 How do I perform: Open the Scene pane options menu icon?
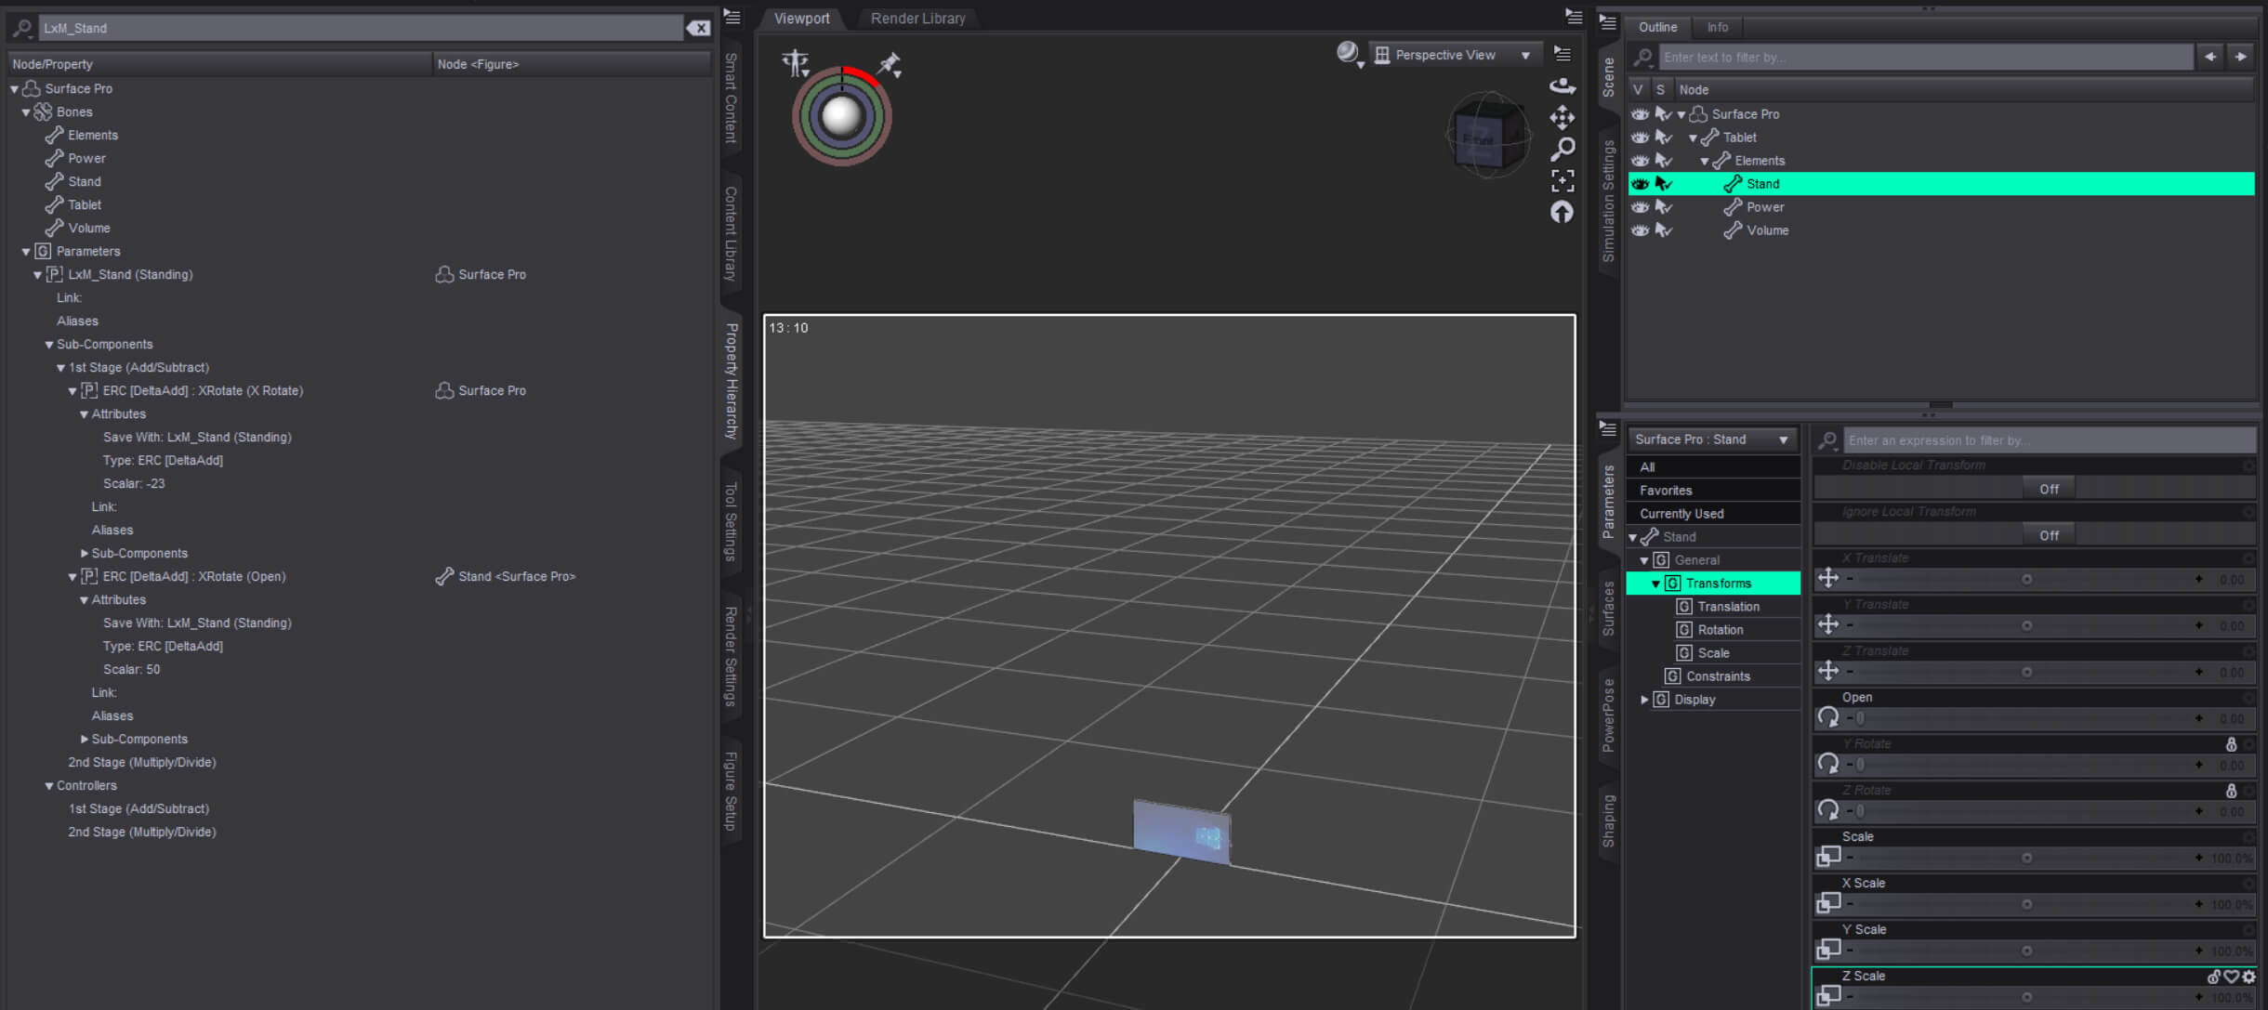point(1608,23)
